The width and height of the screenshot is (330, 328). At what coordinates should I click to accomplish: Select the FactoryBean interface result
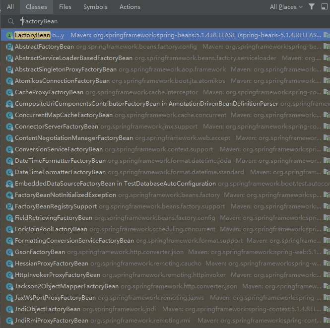tap(165, 35)
